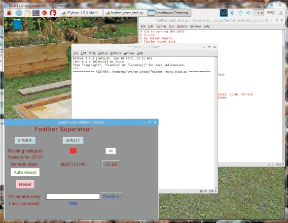Open Window menu in the editor window

[196, 26]
